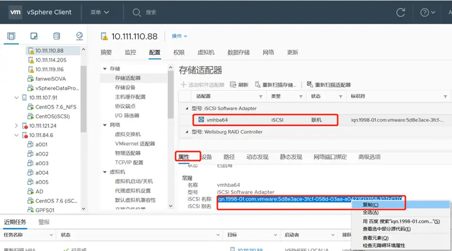Screen dimensions: 452x251
Task: Click 重新扫描适配器 toolbar button
Action: (x=329, y=85)
